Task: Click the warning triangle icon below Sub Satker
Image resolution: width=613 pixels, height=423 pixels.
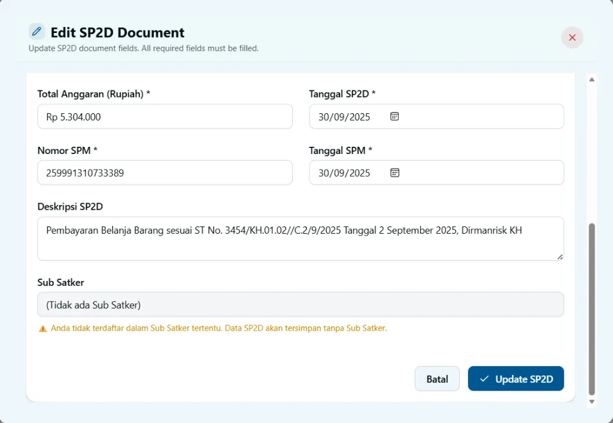Action: [x=43, y=328]
